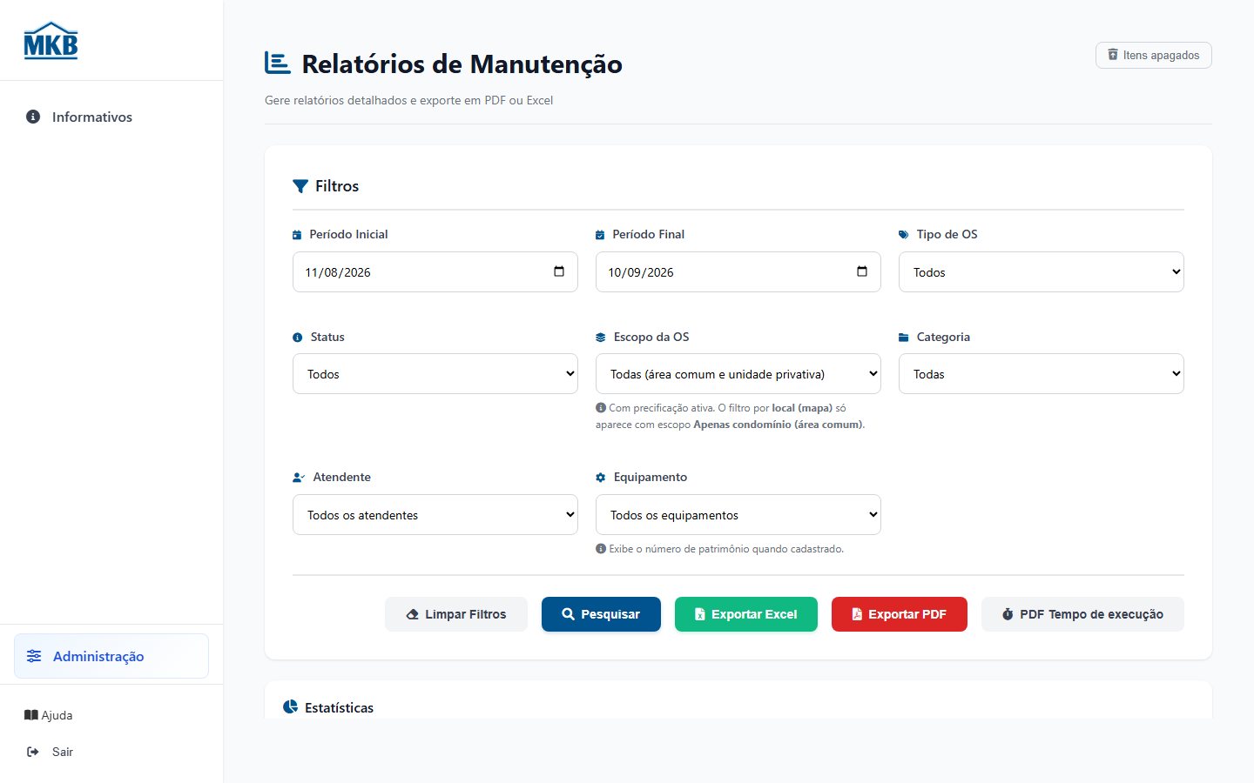Image resolution: width=1254 pixels, height=783 pixels.
Task: Click the info icon beside the Status label
Action: point(298,338)
